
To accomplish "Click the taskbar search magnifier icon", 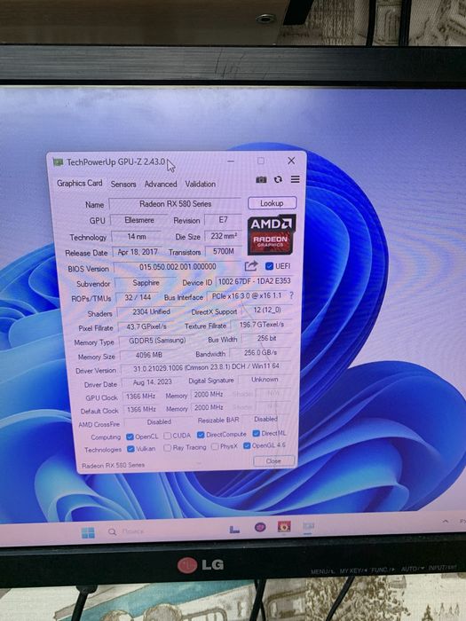I will [113, 531].
